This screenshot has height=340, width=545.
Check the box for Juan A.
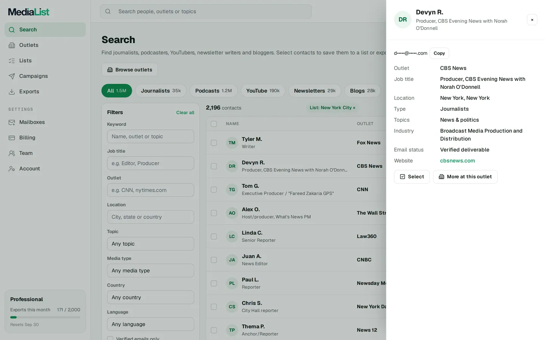(214, 260)
